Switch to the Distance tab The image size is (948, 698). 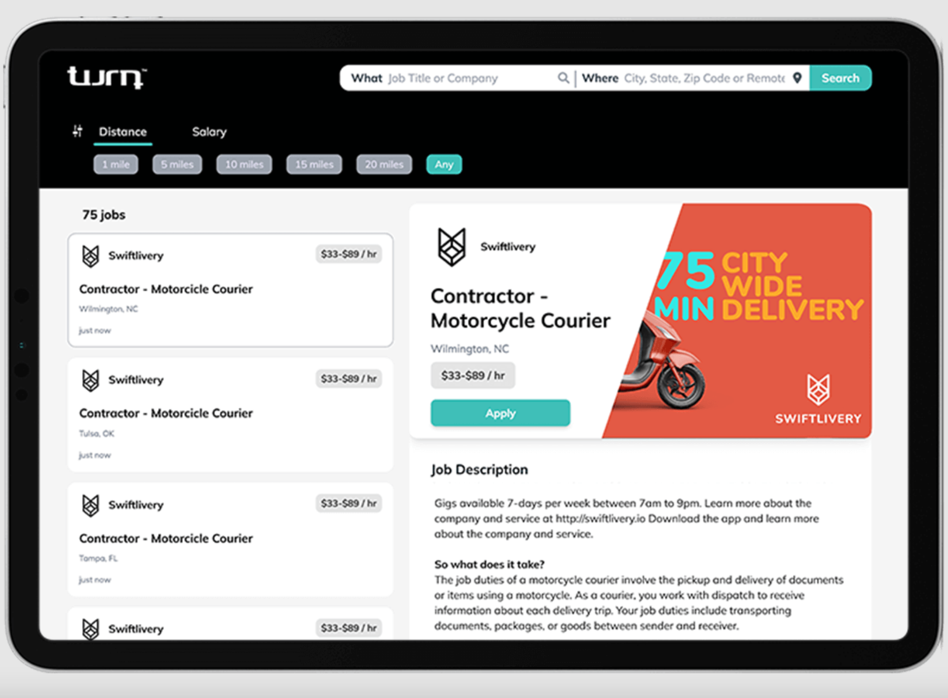point(123,132)
